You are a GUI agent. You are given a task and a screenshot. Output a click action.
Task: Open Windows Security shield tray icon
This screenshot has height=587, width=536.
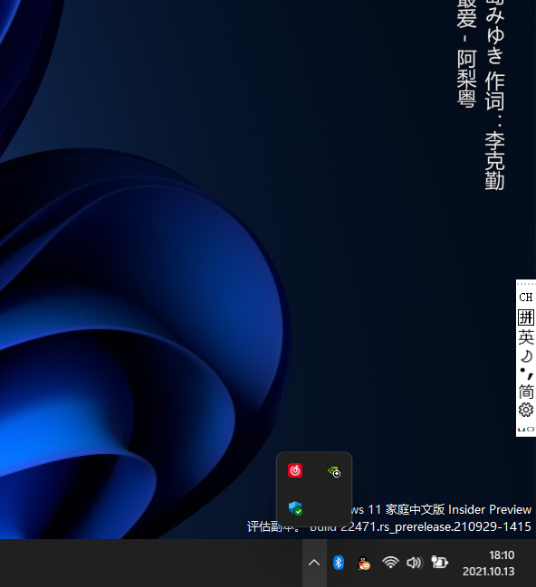tap(295, 508)
